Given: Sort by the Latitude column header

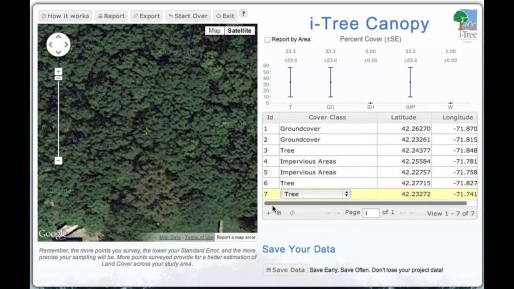Looking at the screenshot, I should point(404,117).
